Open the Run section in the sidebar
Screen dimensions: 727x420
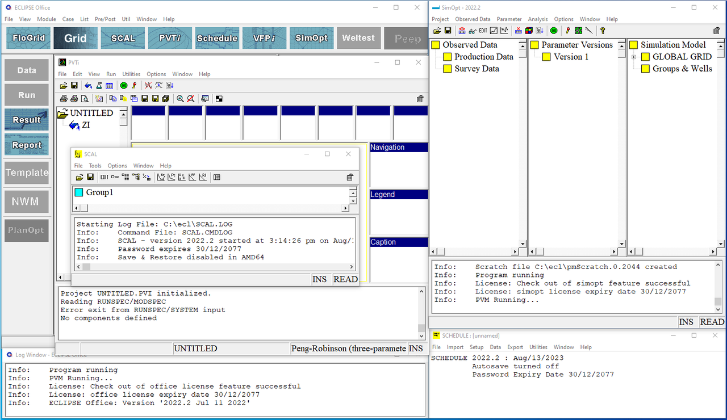coord(27,95)
